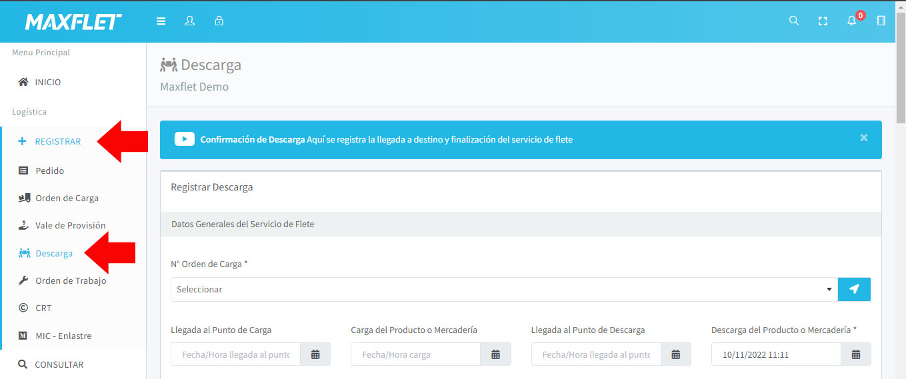
Task: Select Orden de Carga menu item
Action: (x=67, y=198)
